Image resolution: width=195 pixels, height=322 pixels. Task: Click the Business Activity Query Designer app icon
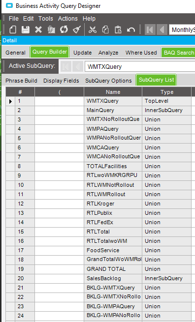[9, 6]
